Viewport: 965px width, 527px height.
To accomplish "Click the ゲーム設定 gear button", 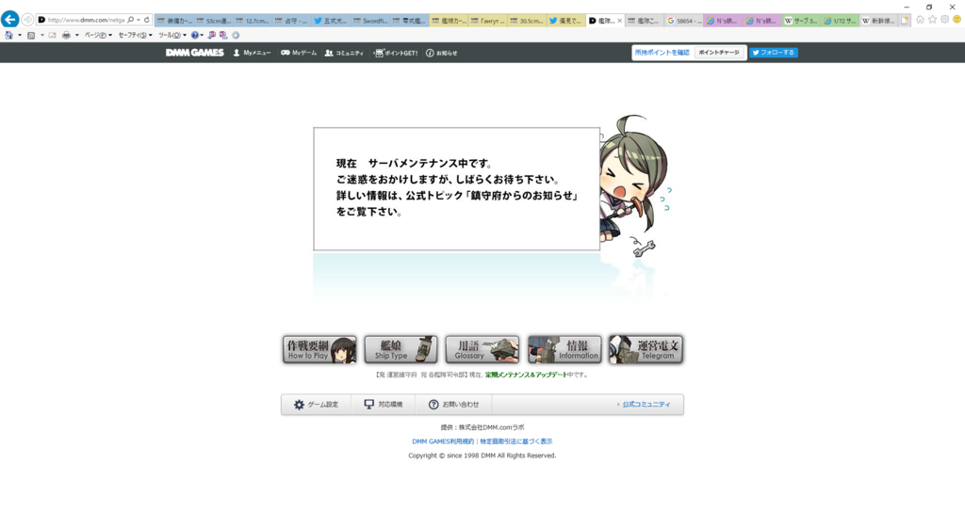I will click(x=317, y=404).
